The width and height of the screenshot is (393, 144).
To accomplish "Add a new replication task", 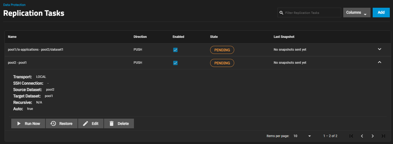I will tap(381, 13).
